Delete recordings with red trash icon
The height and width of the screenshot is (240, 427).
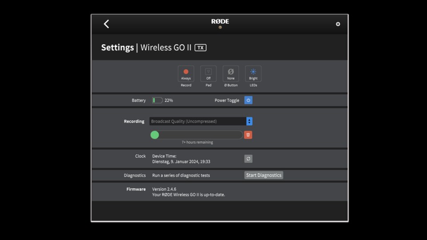tap(248, 135)
